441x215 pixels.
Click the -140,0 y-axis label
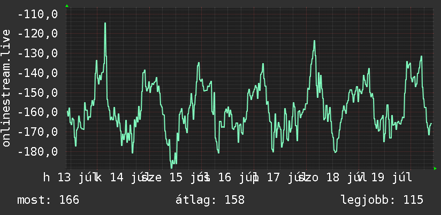click(37, 73)
